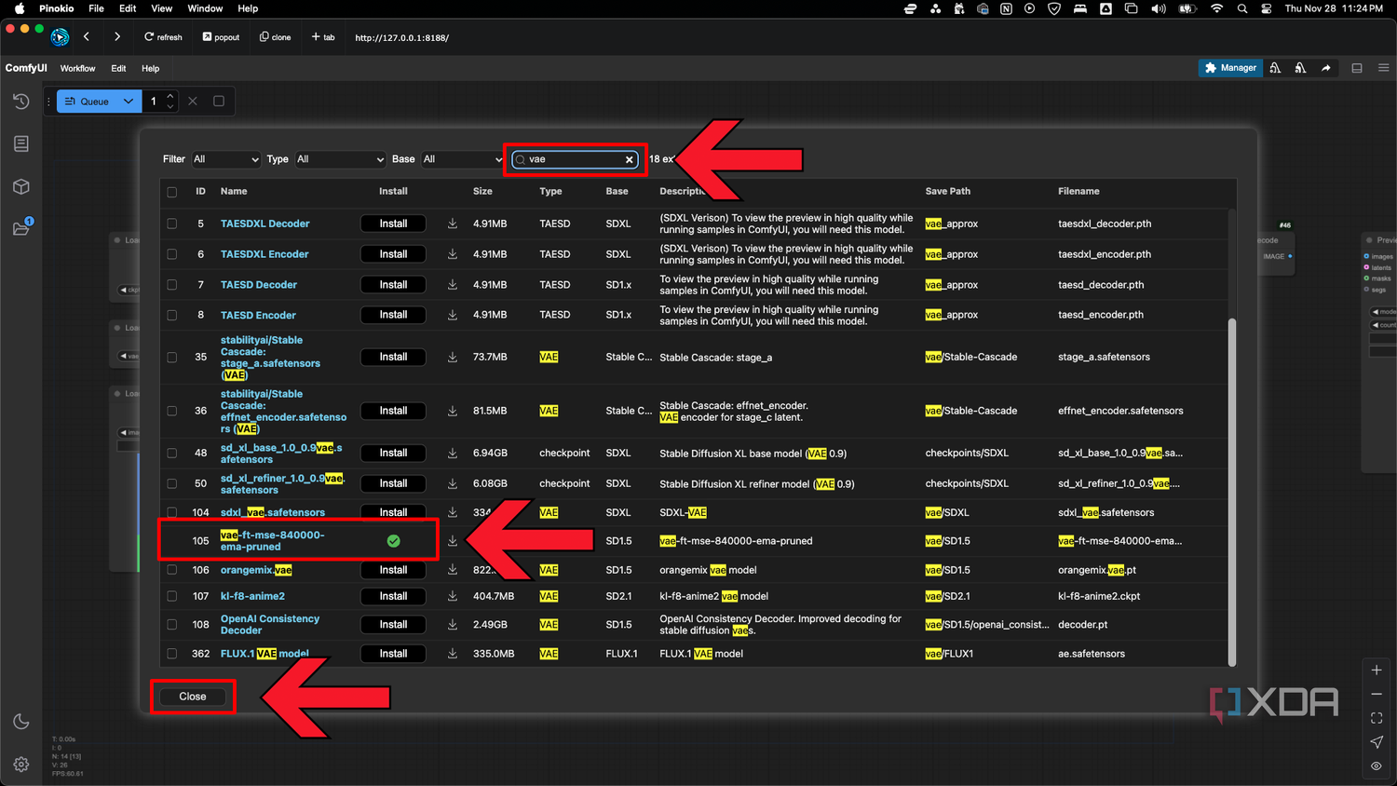
Task: Go back with the left chevron
Action: click(x=87, y=37)
